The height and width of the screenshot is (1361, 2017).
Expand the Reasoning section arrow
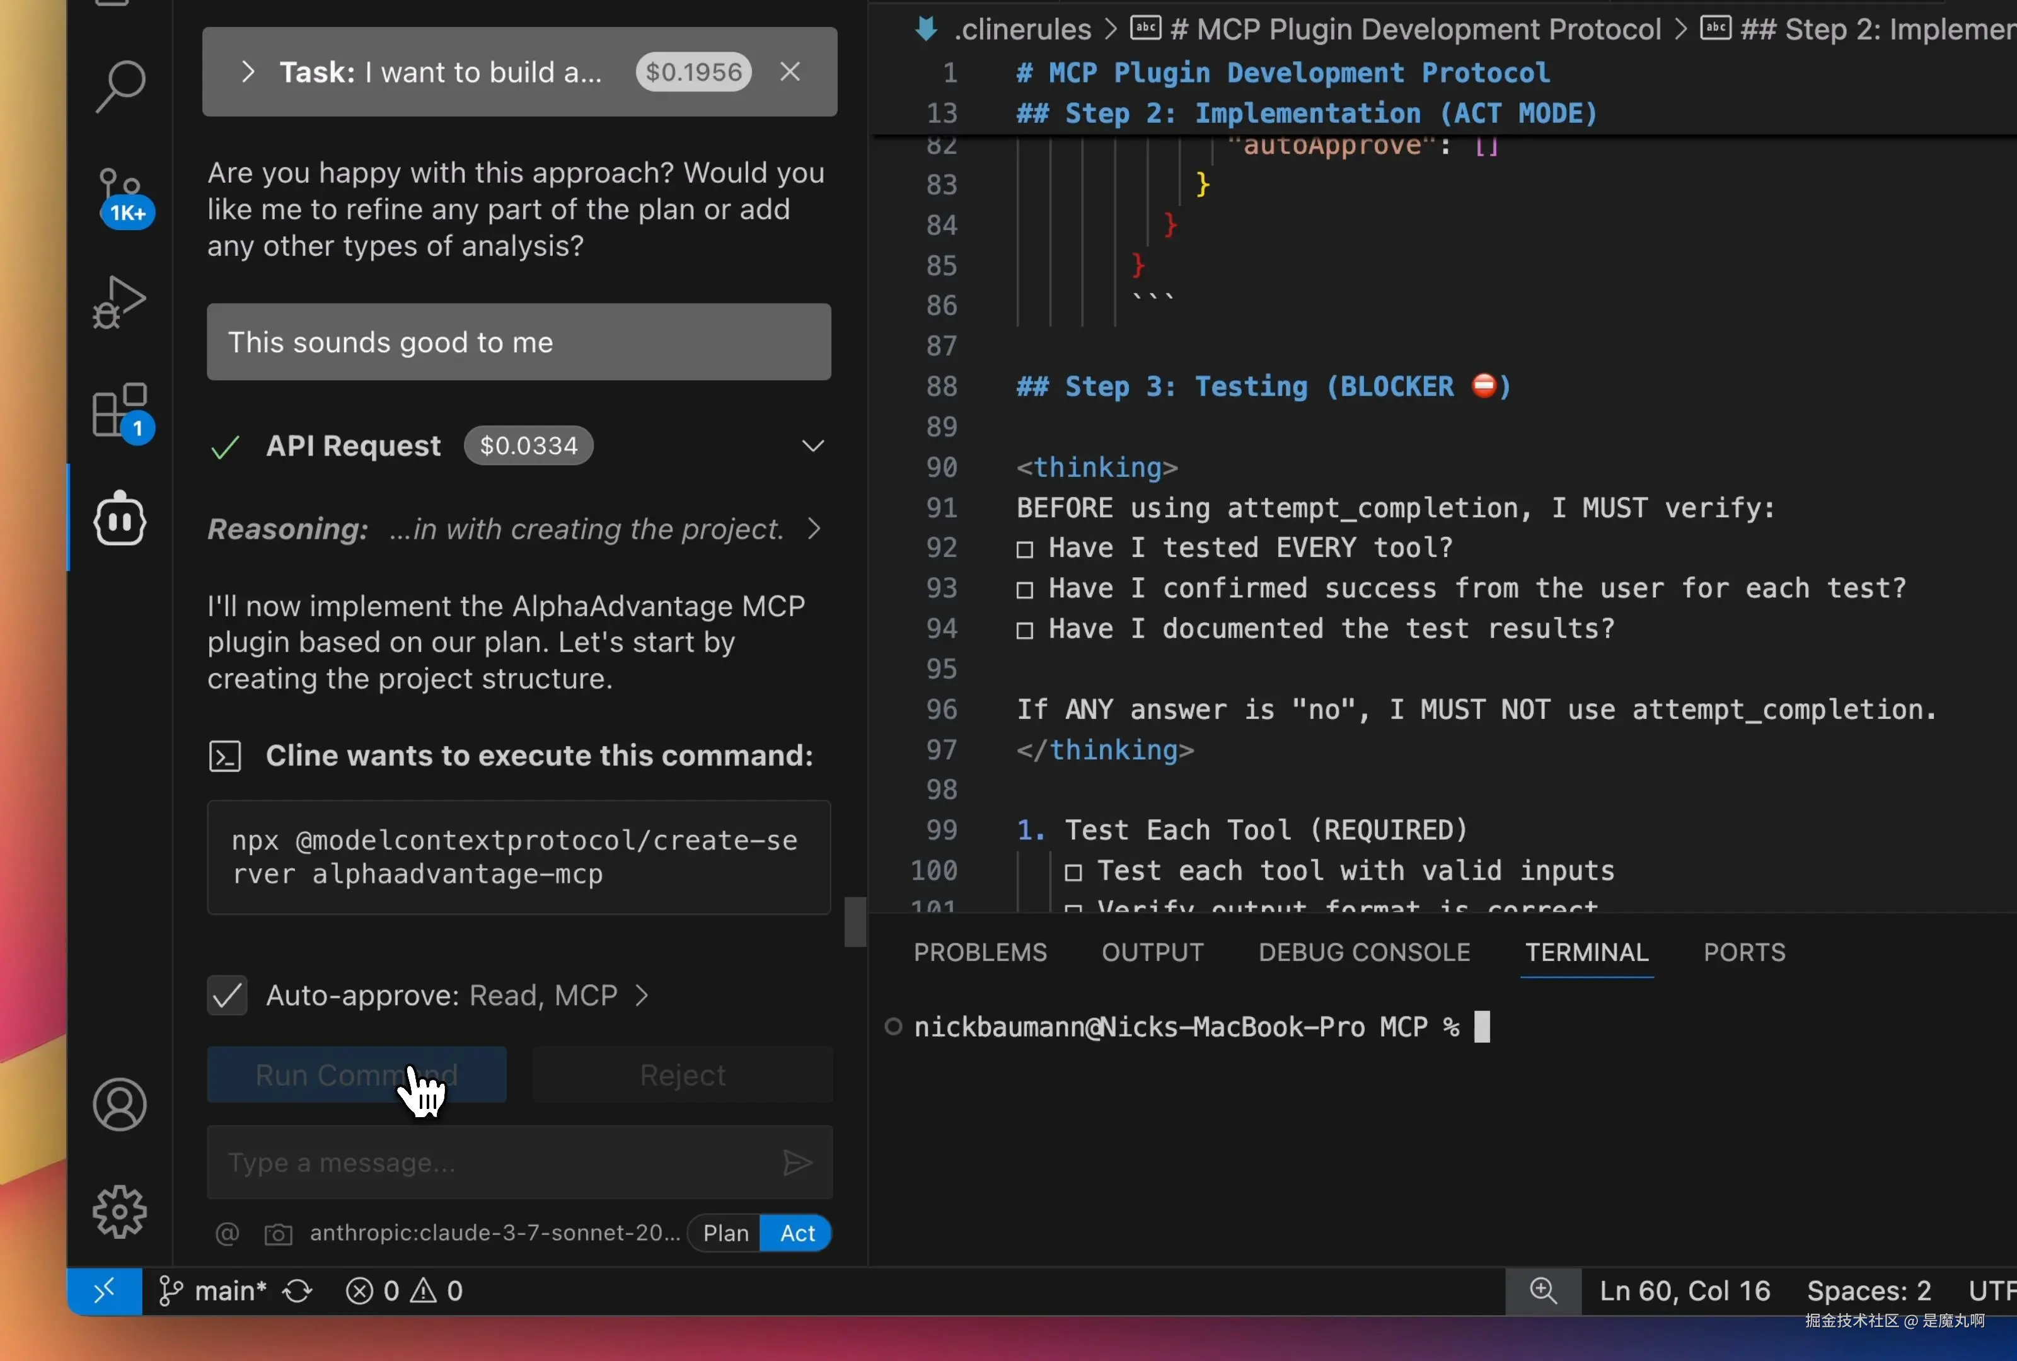[x=813, y=528]
